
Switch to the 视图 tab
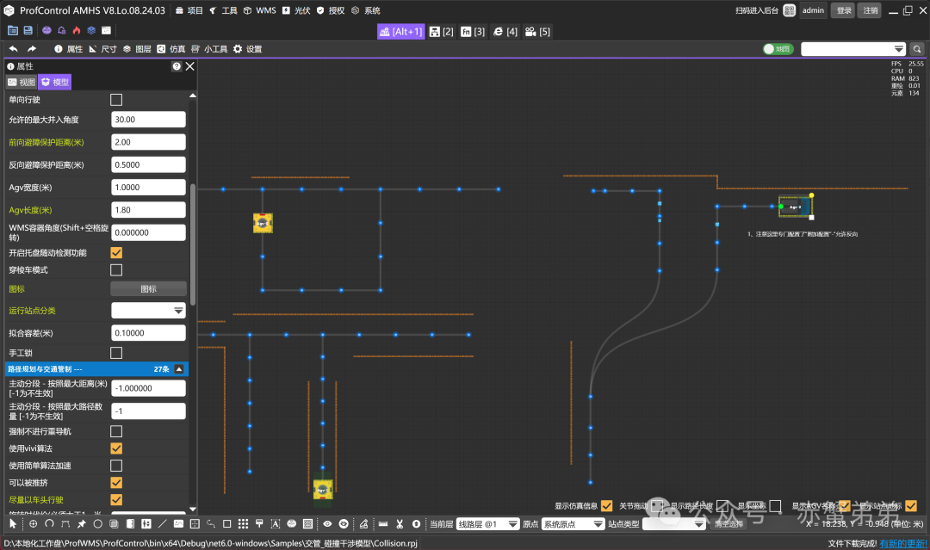[x=22, y=83]
